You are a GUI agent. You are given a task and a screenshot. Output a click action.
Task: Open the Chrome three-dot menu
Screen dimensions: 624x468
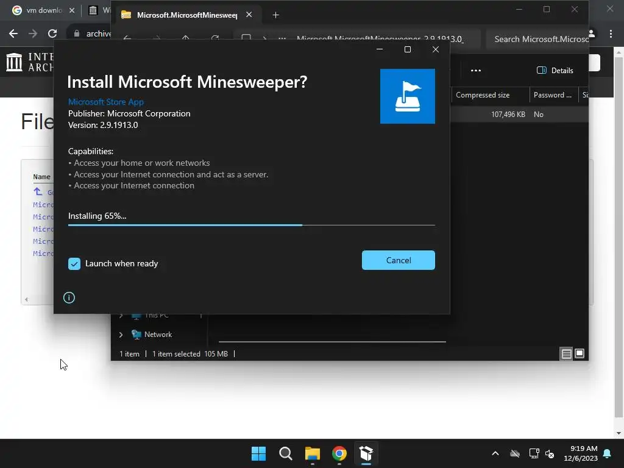point(611,34)
